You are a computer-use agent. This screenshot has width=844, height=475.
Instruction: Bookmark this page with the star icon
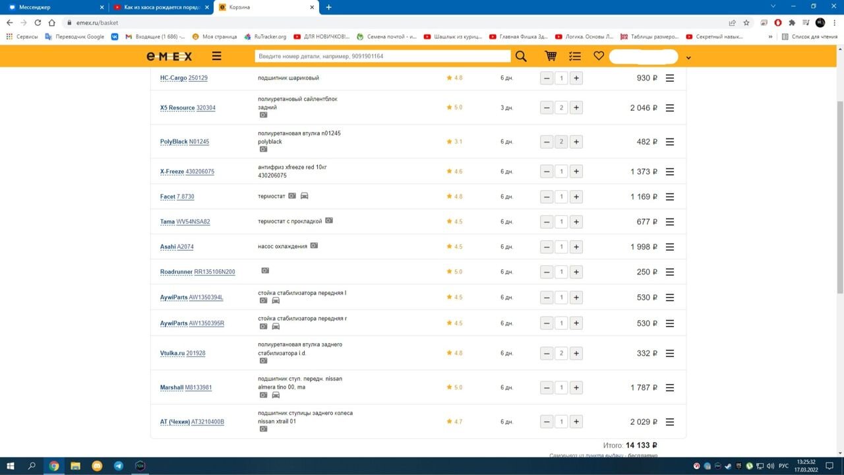[746, 22]
